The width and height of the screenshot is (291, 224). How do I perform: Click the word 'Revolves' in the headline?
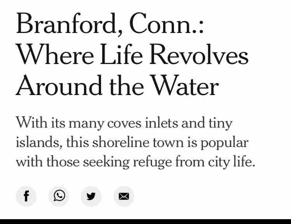click(199, 55)
